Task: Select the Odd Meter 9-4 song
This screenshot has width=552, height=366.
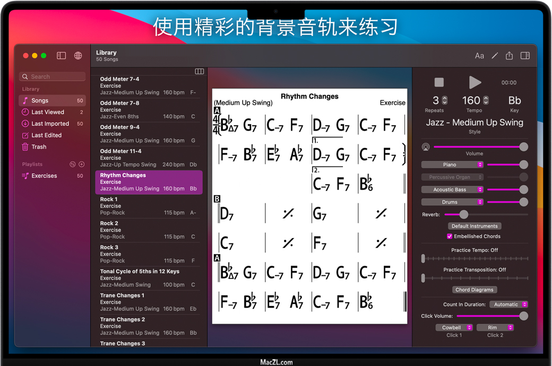Action: (x=149, y=134)
